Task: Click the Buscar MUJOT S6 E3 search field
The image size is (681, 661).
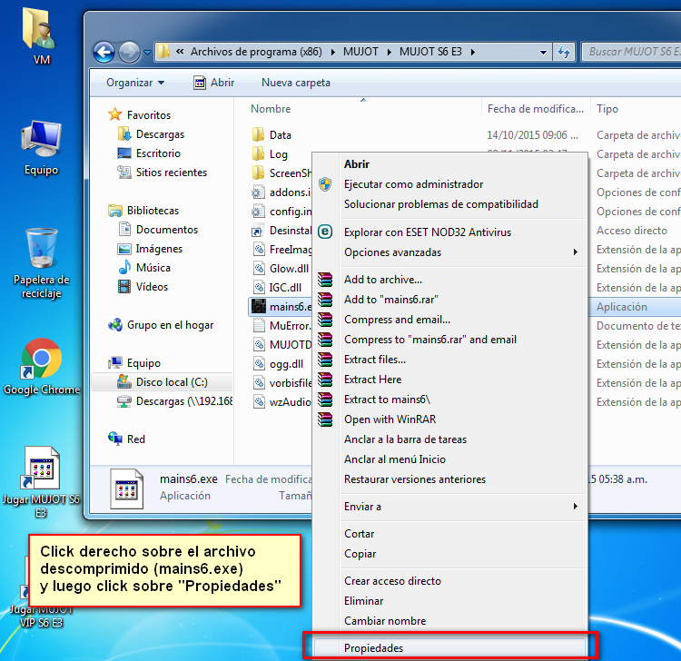Action: [630, 52]
